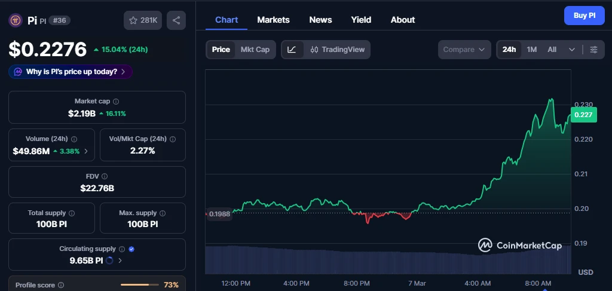The image size is (612, 291).
Task: Click the 281K watchlist count button
Action: (143, 20)
